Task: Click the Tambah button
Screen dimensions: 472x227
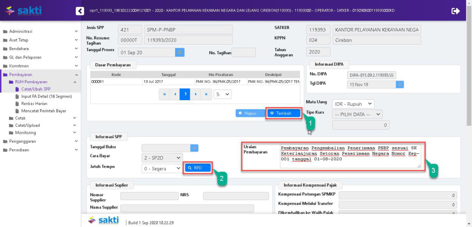Action: point(283,113)
